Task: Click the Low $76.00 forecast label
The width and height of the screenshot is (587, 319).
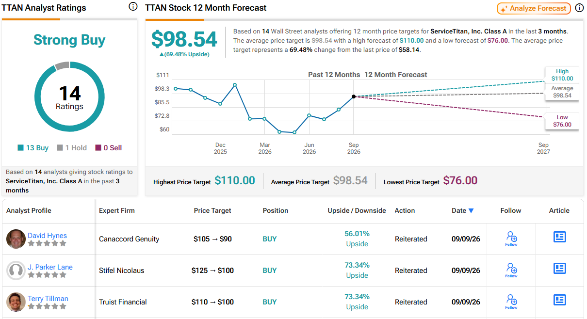Action: pos(562,121)
